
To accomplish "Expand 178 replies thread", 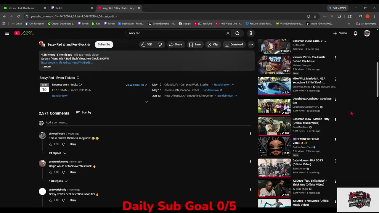I will pyautogui.click(x=58, y=181).
